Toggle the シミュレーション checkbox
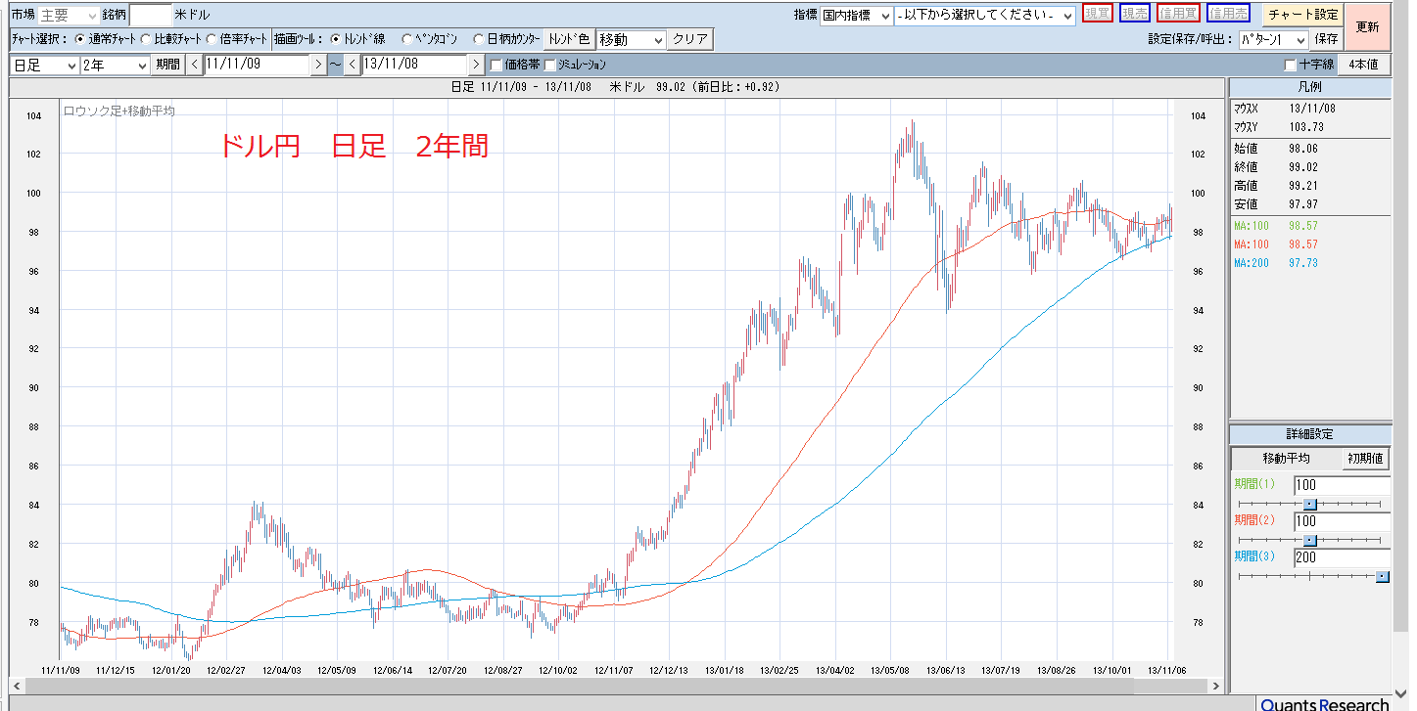 point(549,65)
